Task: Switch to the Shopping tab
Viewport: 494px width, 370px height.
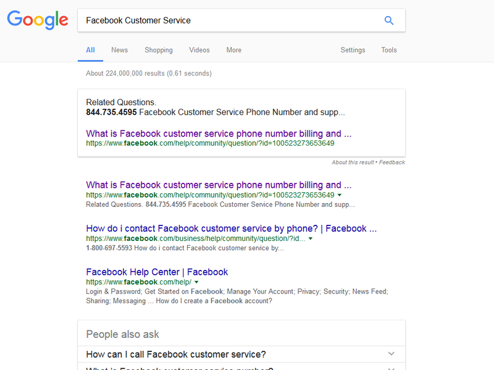Action: (159, 50)
